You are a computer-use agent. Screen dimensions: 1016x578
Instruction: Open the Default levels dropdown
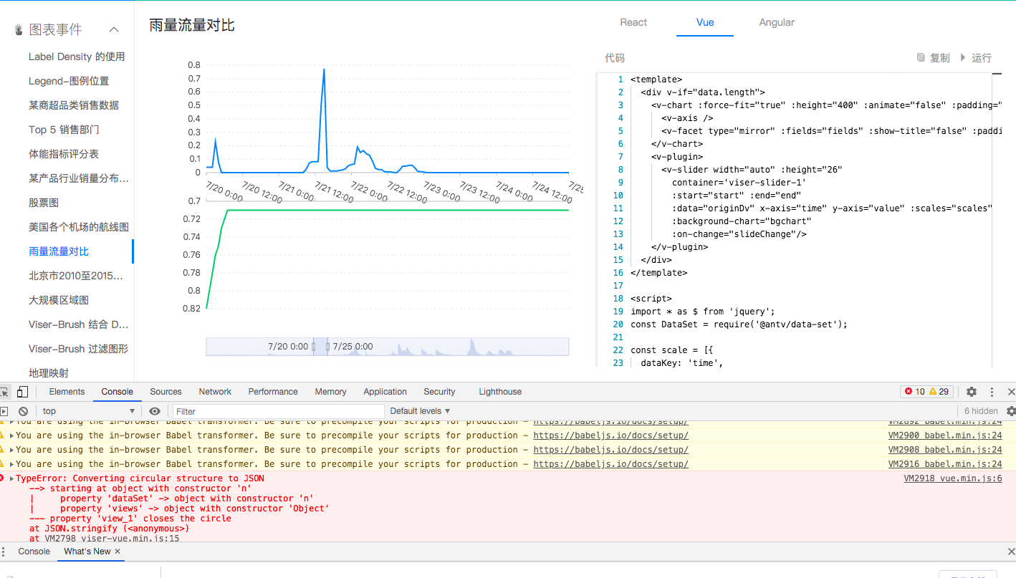[x=419, y=410]
